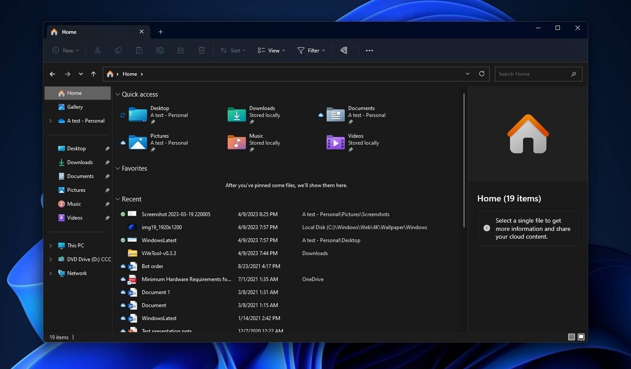Click the New button
Image resolution: width=631 pixels, height=369 pixels.
[x=65, y=50]
